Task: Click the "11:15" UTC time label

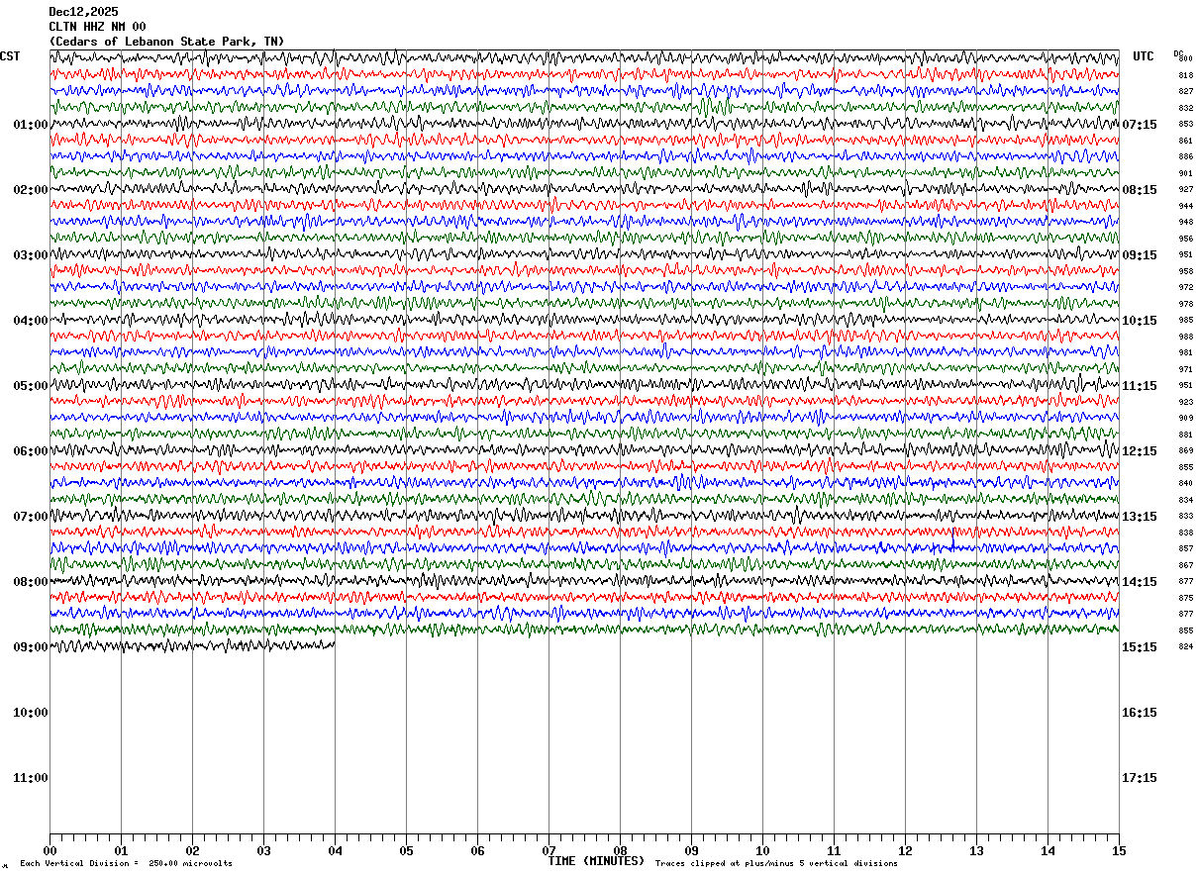Action: point(1140,386)
